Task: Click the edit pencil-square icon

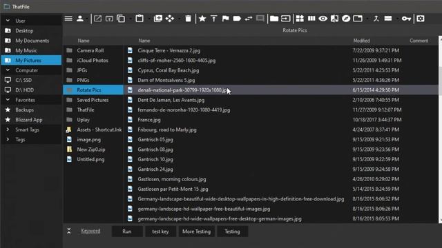Action: pos(97,19)
